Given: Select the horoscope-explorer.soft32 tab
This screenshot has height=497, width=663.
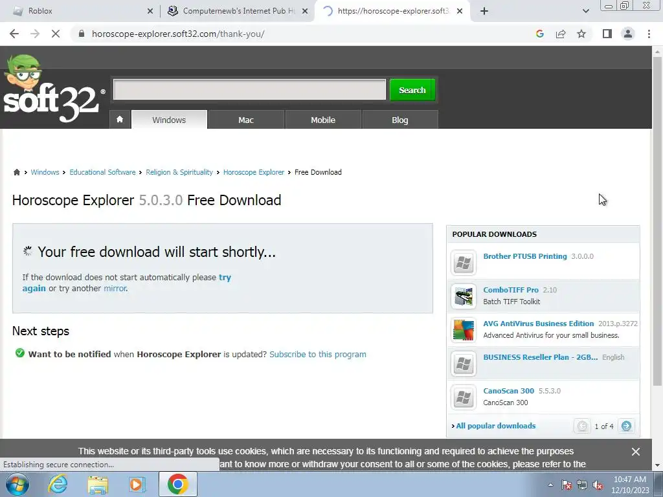Looking at the screenshot, I should [x=393, y=11].
